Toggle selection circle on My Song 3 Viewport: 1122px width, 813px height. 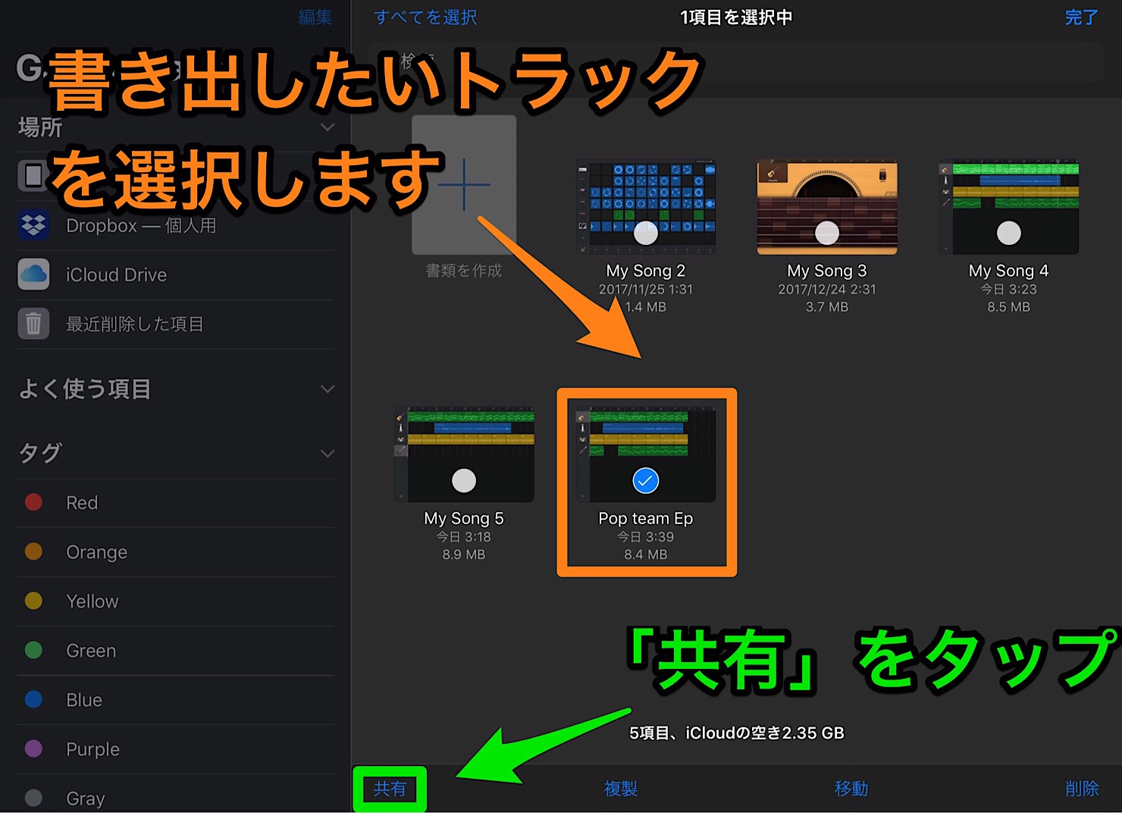(x=827, y=233)
